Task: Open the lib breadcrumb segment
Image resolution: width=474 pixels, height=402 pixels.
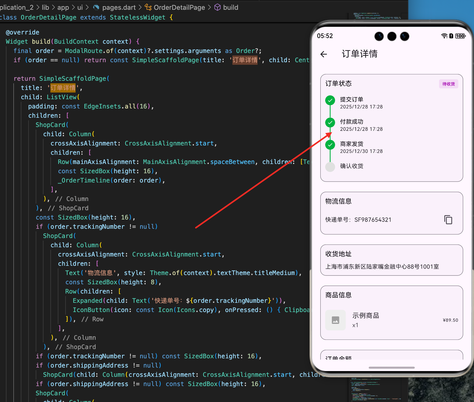Action: pos(45,7)
